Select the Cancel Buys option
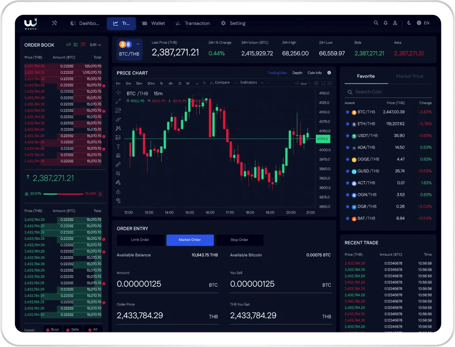This screenshot has height=347, width=455. (53, 329)
